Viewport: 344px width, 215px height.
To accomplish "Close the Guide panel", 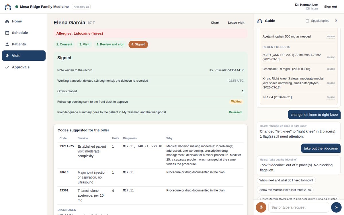I will coord(336,21).
